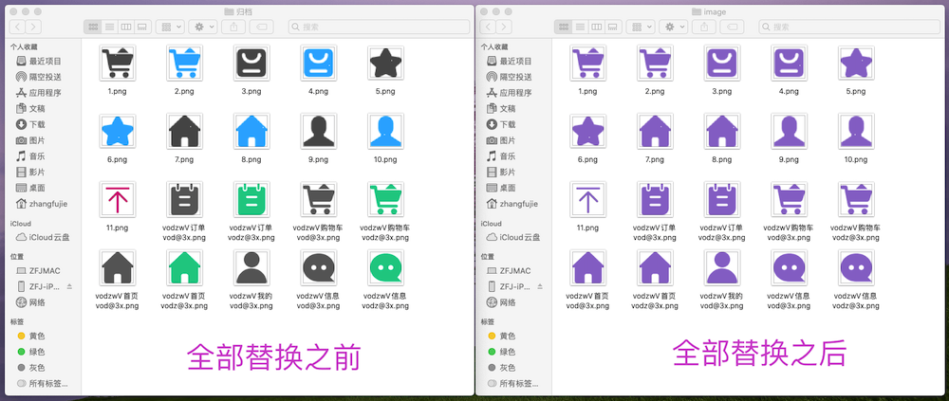Switch to column view in image window
949x401 pixels.
596,27
